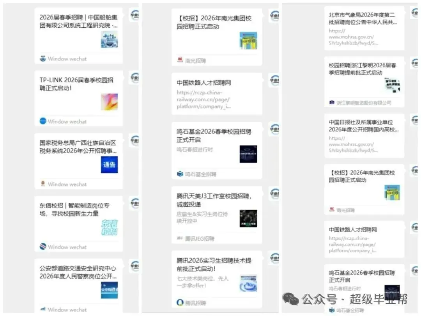Viewport: 421px width, 316px height.
Task: Click the 东信校招 logo thumbnail
Action: (109, 227)
